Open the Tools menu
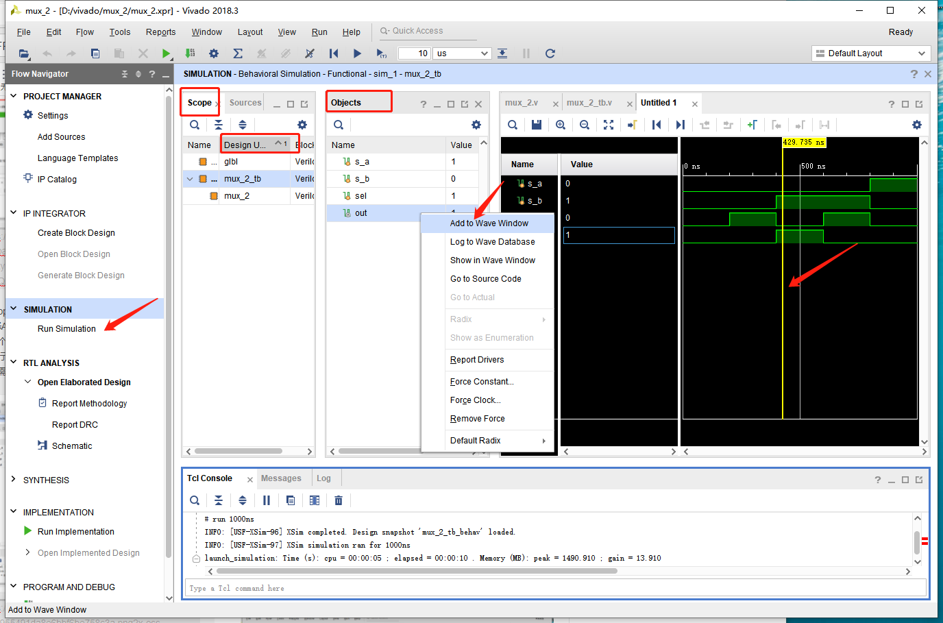The image size is (943, 623). [x=120, y=32]
